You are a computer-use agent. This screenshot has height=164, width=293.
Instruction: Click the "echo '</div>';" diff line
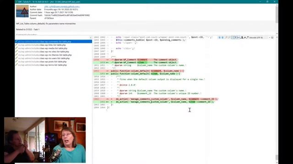125,48
